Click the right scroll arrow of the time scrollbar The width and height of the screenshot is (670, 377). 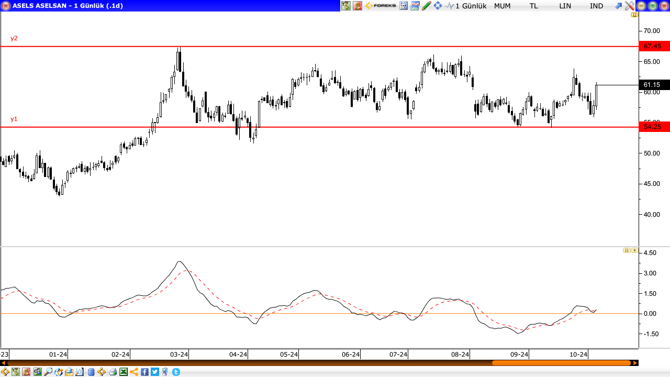click(635, 363)
